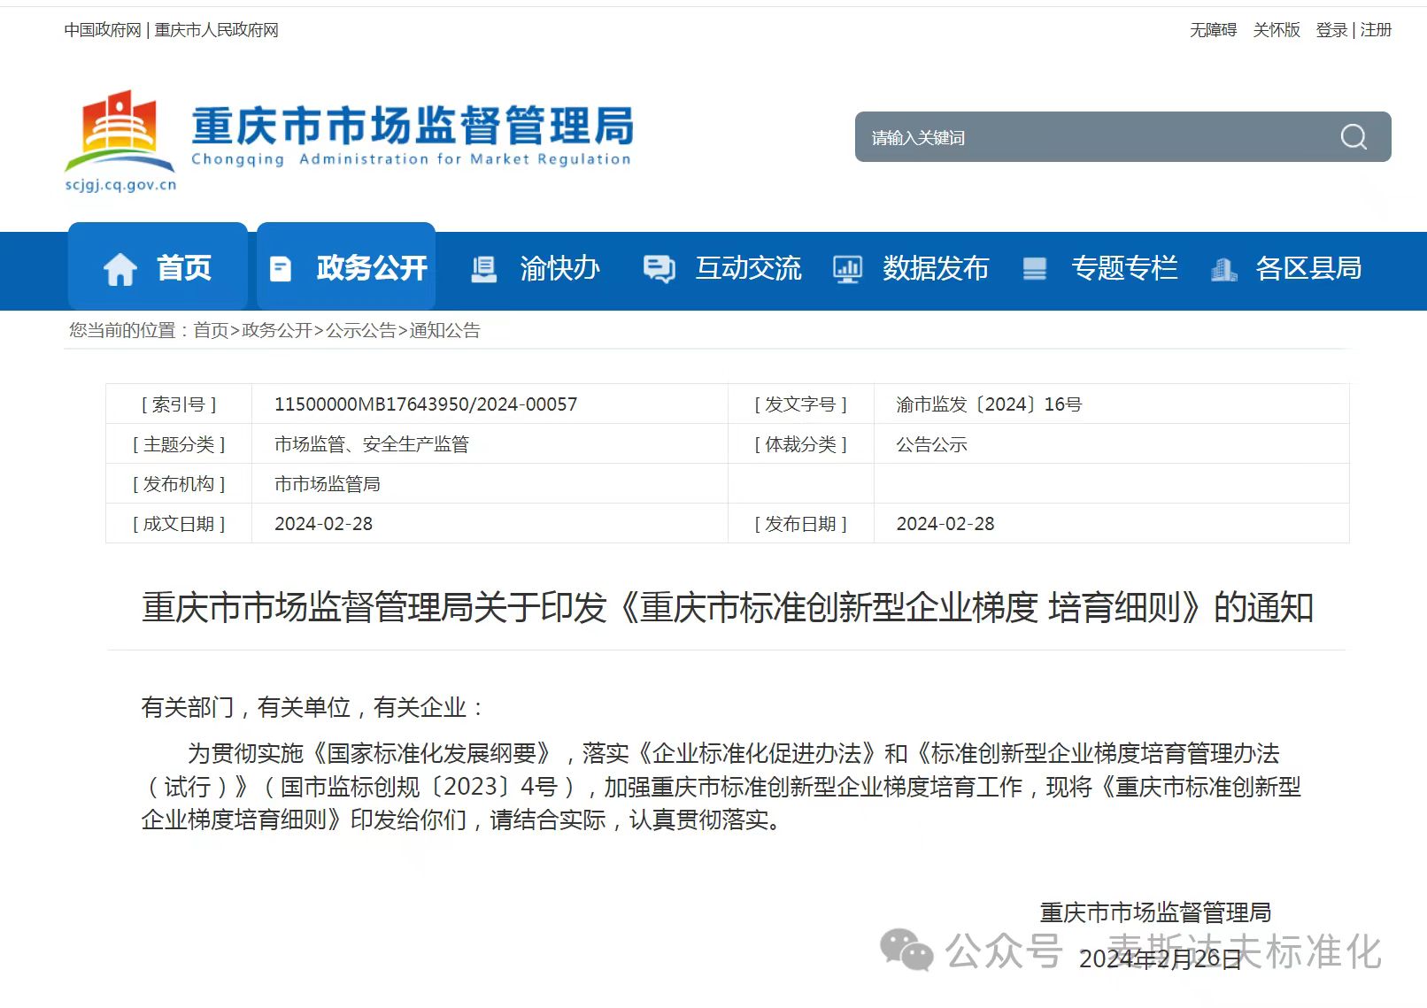Open the 渝快办 navigation menu item
1427x1008 pixels.
[559, 268]
